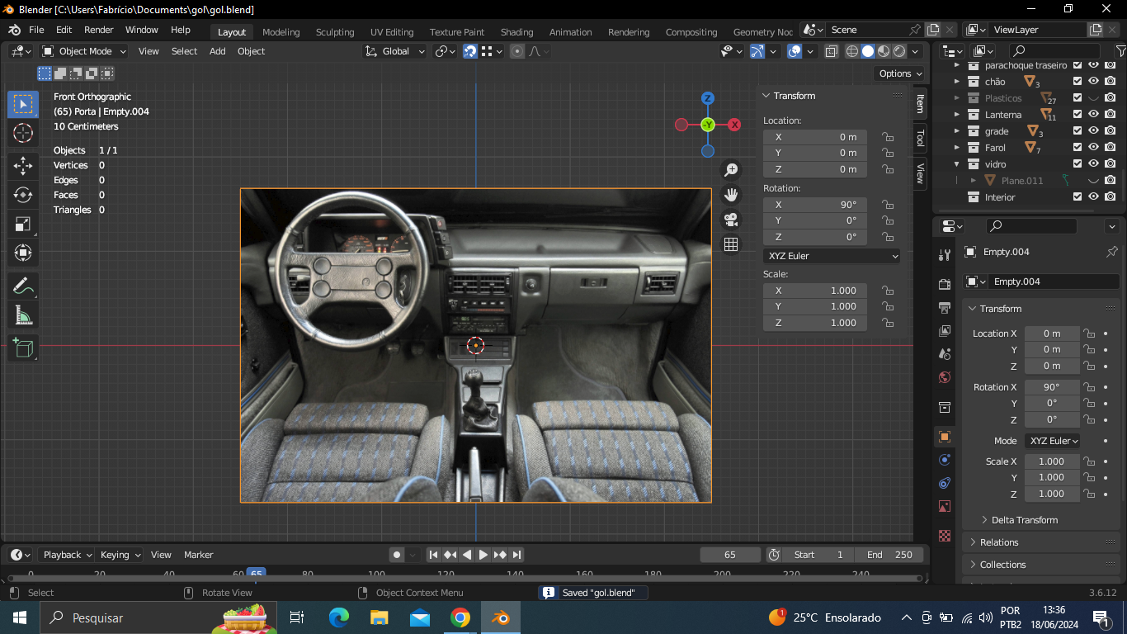
Task: Uncheck the Lanterna collection checkbox
Action: coord(1077,115)
